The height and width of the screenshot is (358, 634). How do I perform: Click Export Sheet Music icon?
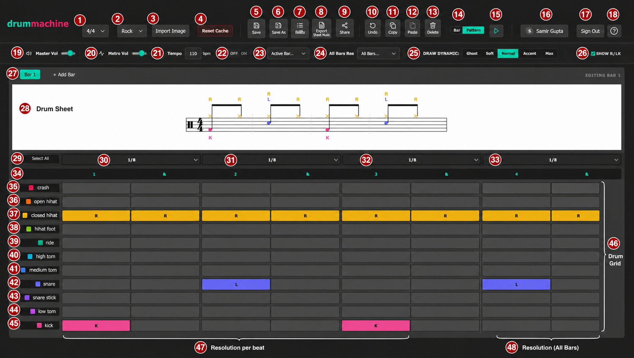coord(321,25)
